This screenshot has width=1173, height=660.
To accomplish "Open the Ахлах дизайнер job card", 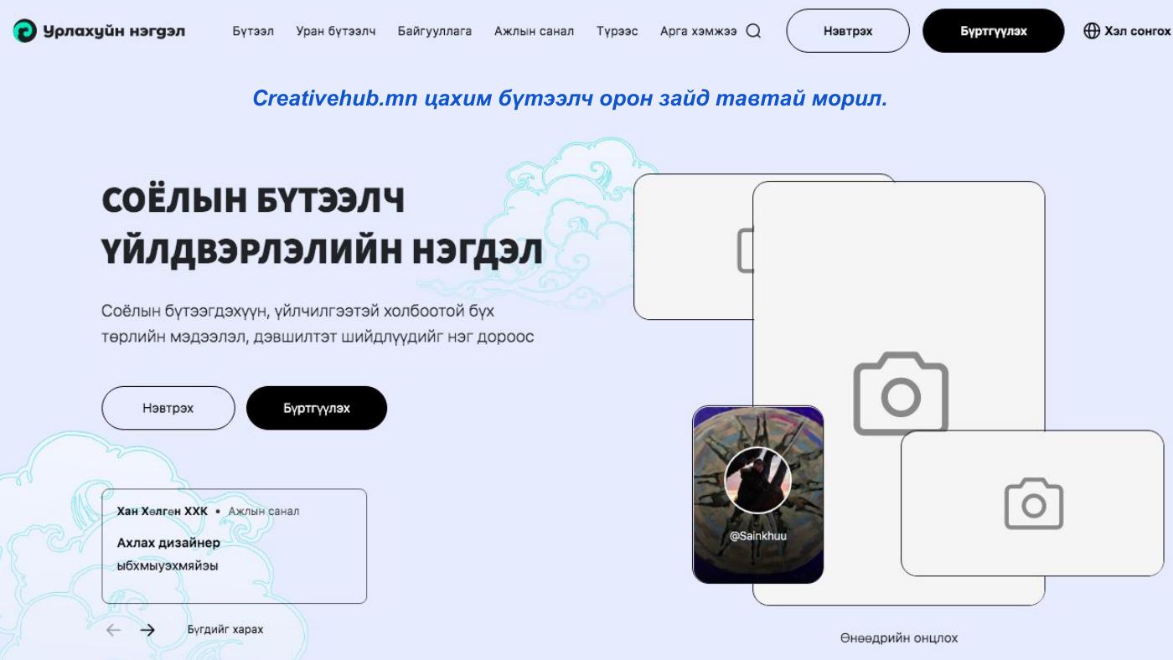I will [x=234, y=546].
